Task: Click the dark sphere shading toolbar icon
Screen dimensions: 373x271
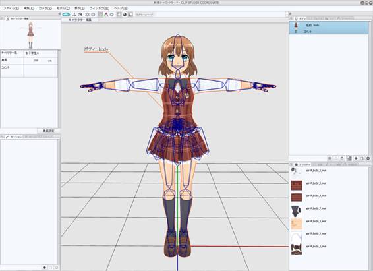Action: [125, 15]
